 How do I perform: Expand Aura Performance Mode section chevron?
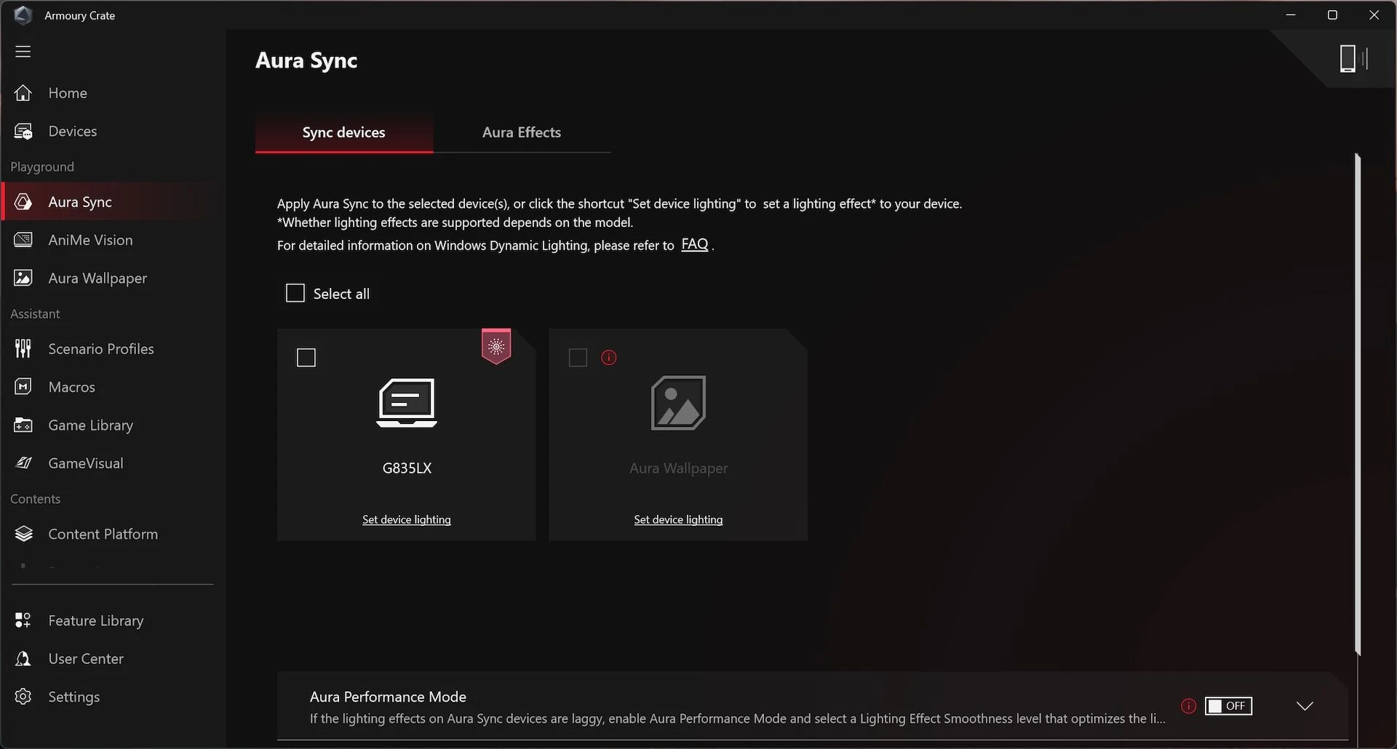(x=1305, y=706)
